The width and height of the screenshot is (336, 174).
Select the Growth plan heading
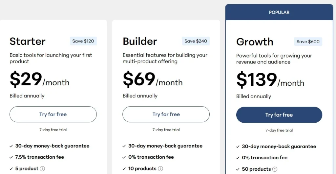[255, 42]
